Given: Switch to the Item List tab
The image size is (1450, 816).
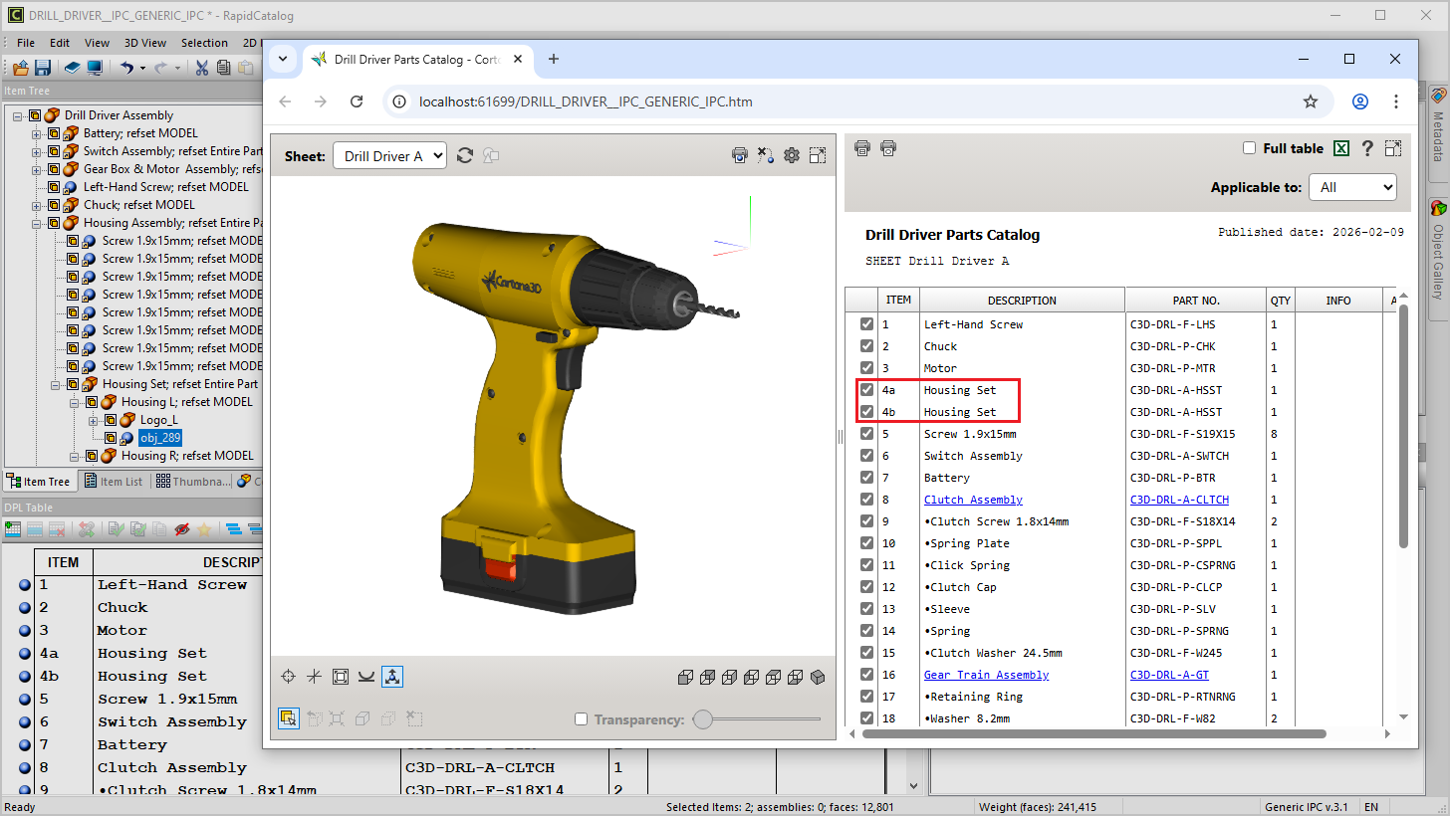Looking at the screenshot, I should 113,482.
